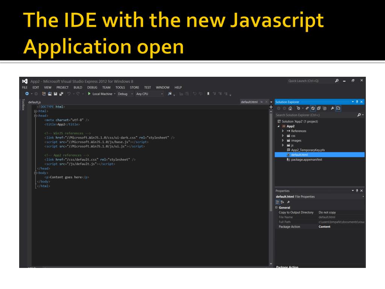Collapse the App2 project node
Image resolution: width=385 pixels, height=289 pixels.
279,126
